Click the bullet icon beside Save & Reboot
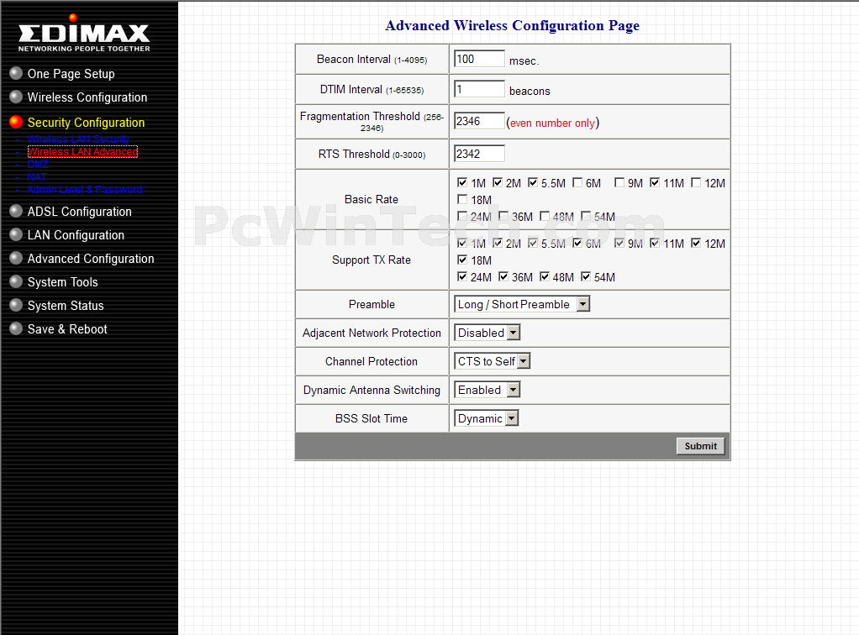The height and width of the screenshot is (635, 859). coord(16,329)
